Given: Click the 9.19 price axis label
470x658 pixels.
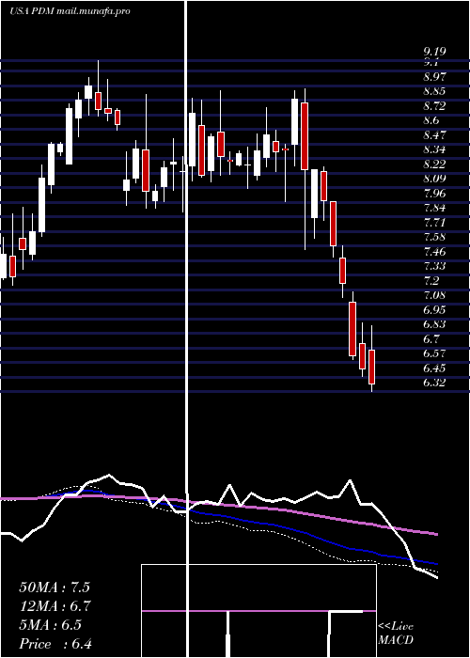Looking at the screenshot, I should [x=434, y=52].
